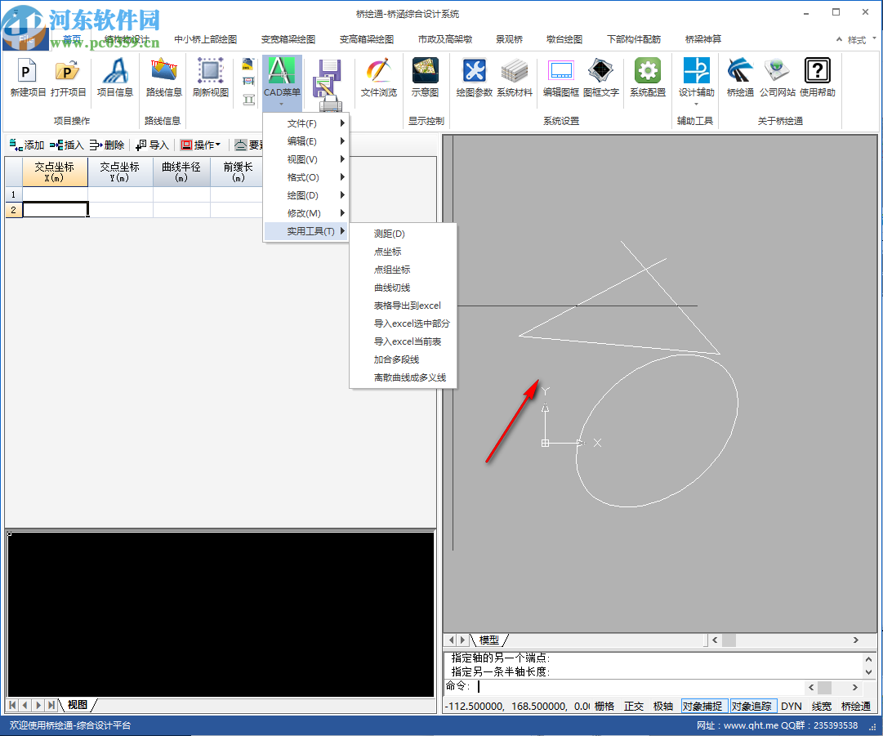Click 桥绘通 status bar button

click(856, 706)
